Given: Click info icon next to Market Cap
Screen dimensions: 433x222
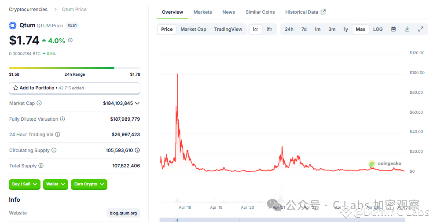Looking at the screenshot, I should pyautogui.click(x=39, y=103).
